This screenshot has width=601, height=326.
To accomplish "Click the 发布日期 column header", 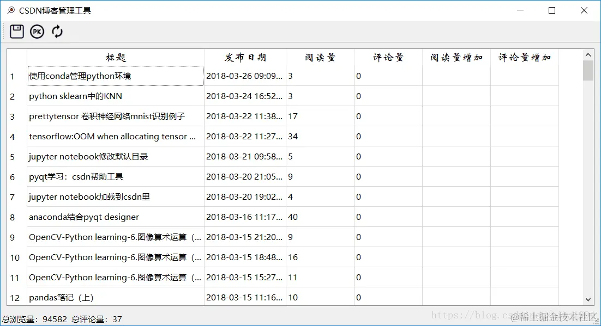I will [x=244, y=57].
